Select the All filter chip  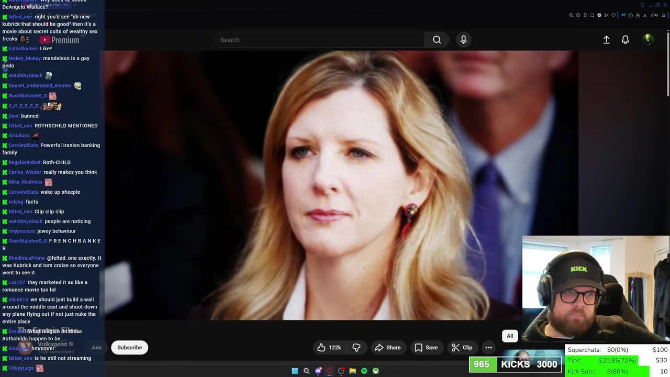pyautogui.click(x=510, y=336)
